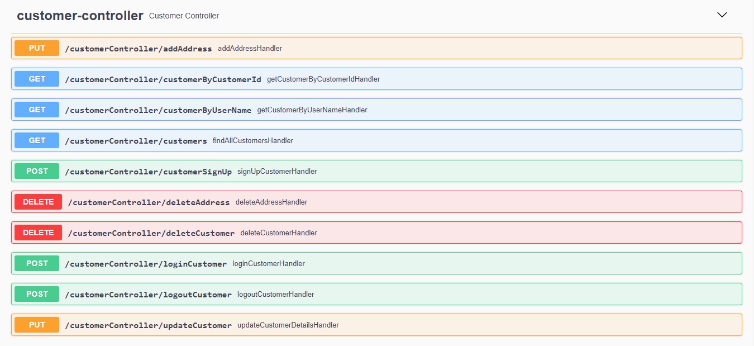This screenshot has height=346, width=754.
Task: Click the GET badge beside customers endpoint
Action: tap(36, 140)
